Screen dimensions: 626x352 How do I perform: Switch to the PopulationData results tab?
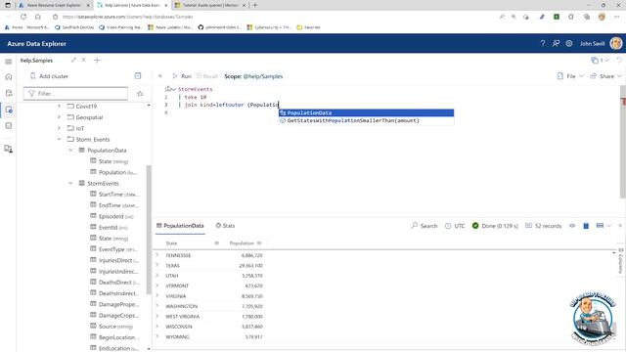180,226
